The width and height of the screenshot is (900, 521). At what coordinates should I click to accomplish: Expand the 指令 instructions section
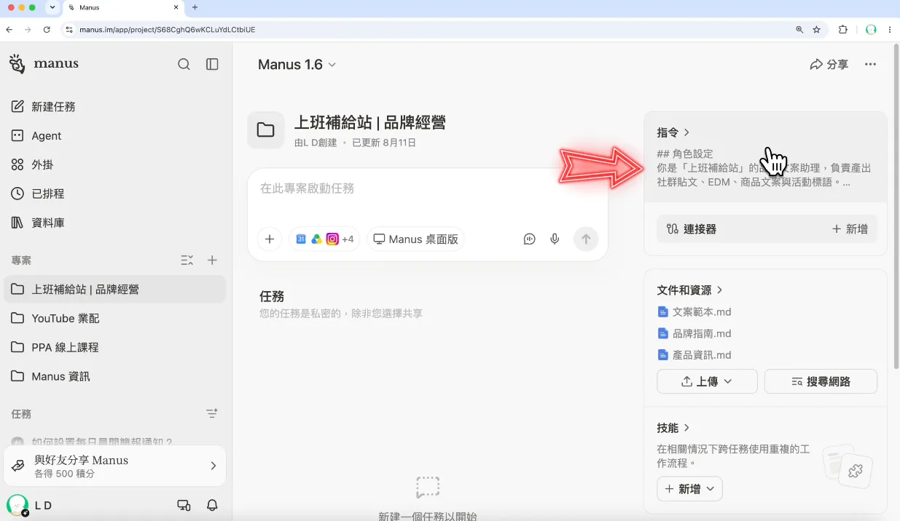coord(673,132)
